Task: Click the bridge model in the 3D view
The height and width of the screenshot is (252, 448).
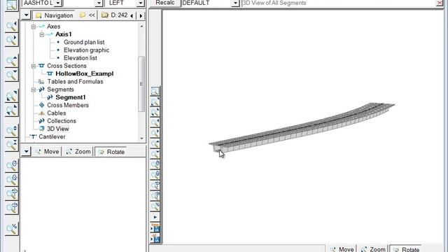Action: coord(302,127)
